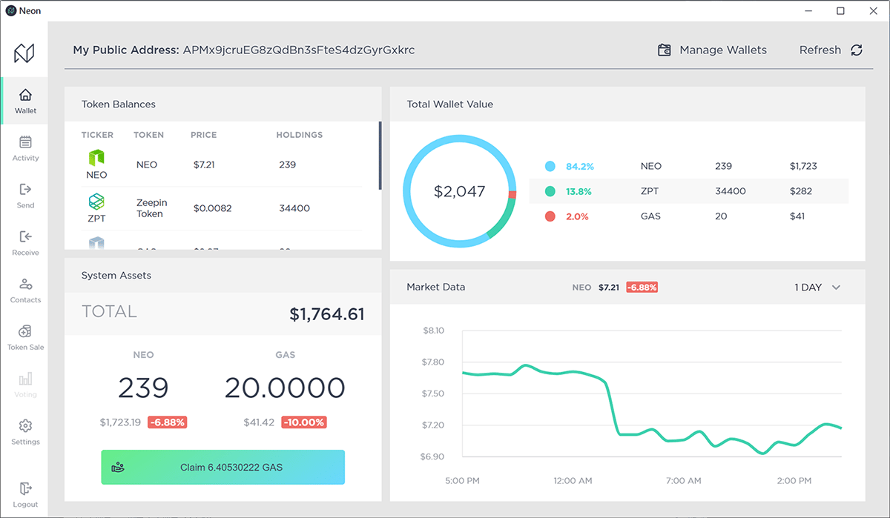
Task: Toggle the NEO 84.2% legend dot
Action: tap(550, 166)
